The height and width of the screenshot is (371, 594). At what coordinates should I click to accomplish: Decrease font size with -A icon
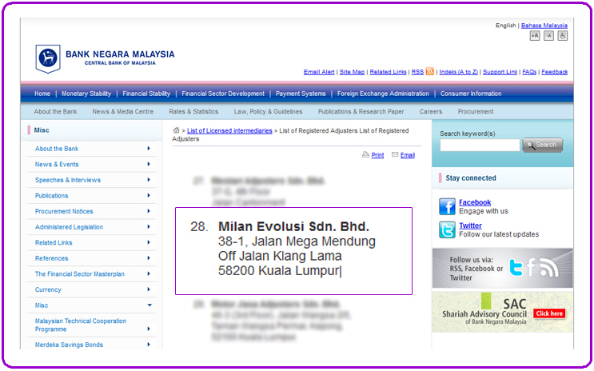coord(548,36)
